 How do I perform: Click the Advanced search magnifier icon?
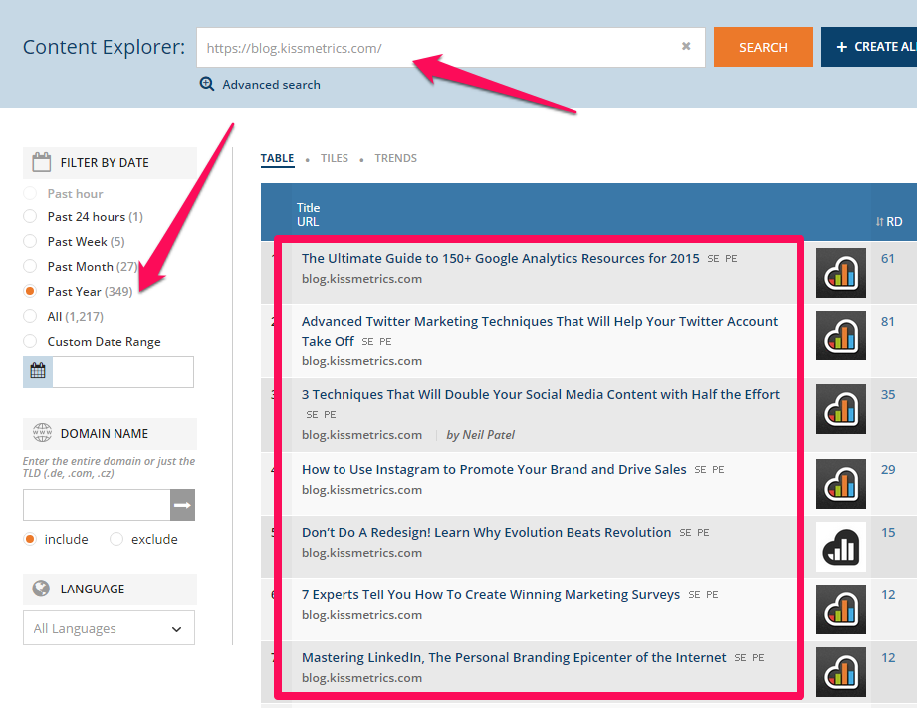click(x=207, y=84)
